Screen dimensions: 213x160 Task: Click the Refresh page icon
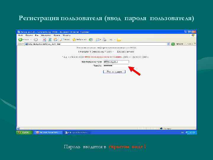pos(50,40)
